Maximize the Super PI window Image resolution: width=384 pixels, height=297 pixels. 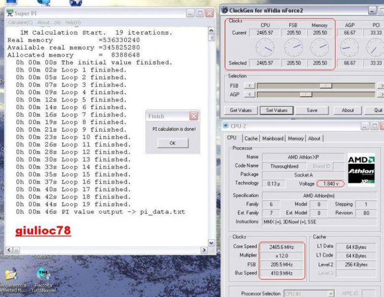tap(200, 13)
